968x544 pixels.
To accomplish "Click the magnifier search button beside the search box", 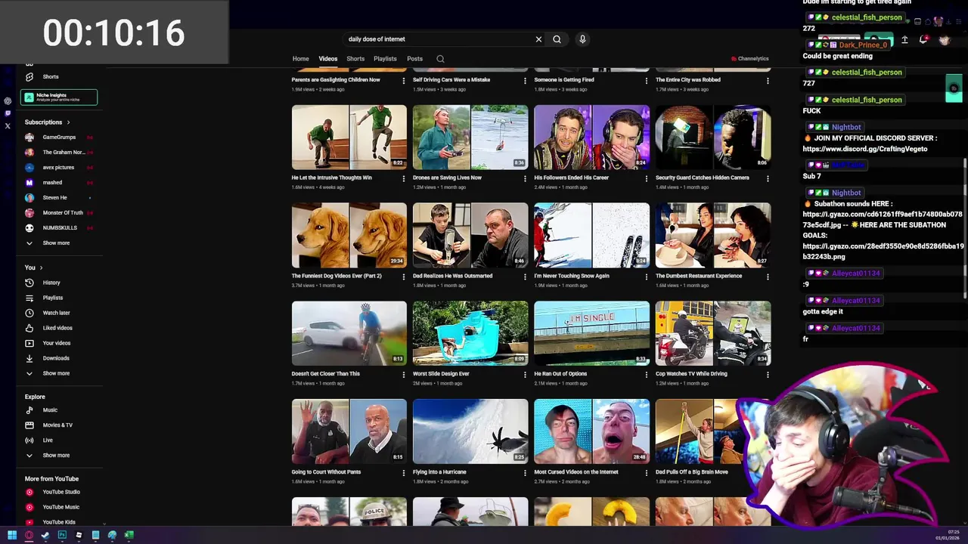I will tap(557, 39).
